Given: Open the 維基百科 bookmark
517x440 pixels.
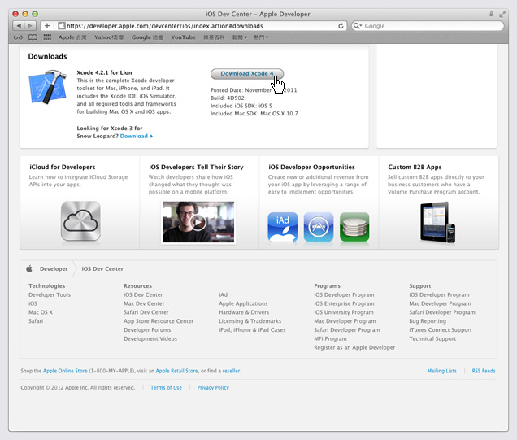Looking at the screenshot, I should [214, 37].
